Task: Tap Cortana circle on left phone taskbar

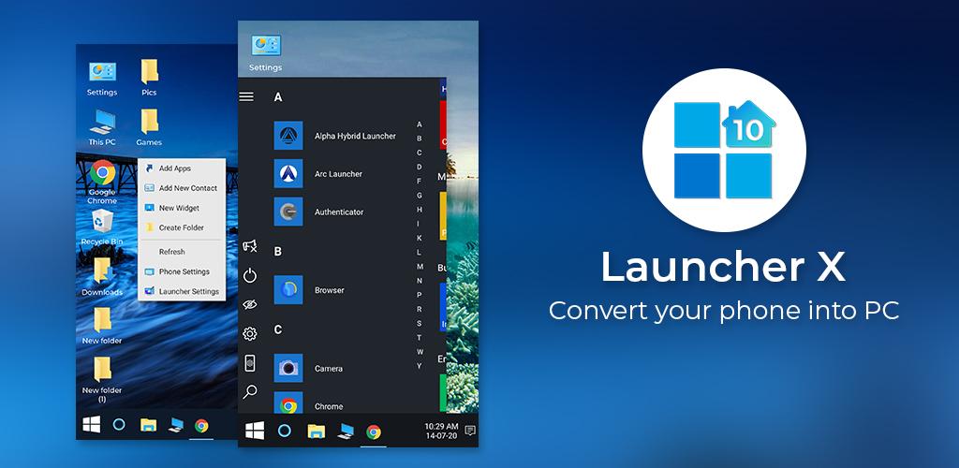Action: click(x=119, y=424)
